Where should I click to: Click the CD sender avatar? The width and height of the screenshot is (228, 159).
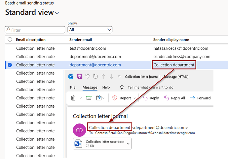(x=79, y=130)
